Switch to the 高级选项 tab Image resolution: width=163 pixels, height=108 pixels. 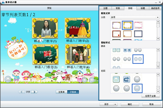155,8
